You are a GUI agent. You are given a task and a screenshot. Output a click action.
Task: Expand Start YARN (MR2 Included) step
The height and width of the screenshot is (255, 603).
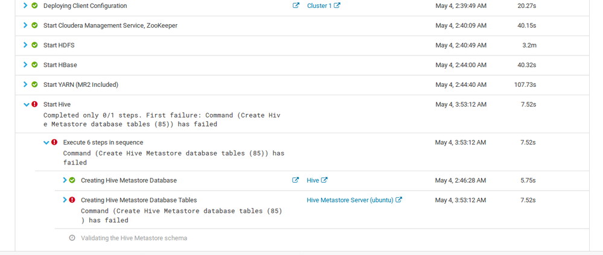tap(25, 84)
